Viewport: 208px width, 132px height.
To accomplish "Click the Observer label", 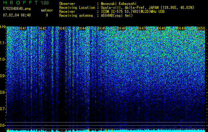I will [x=67, y=4].
